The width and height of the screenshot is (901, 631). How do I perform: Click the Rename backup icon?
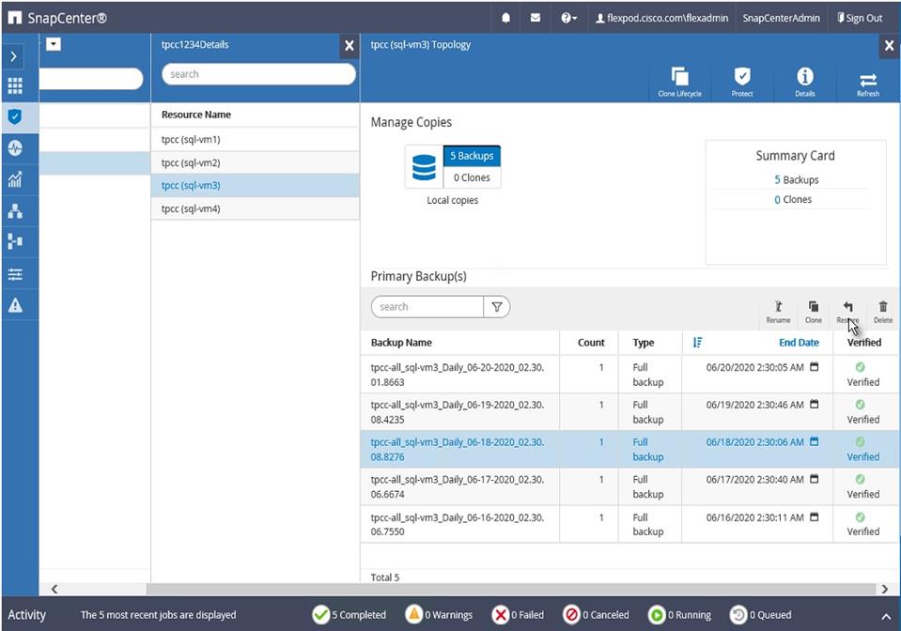tap(778, 312)
